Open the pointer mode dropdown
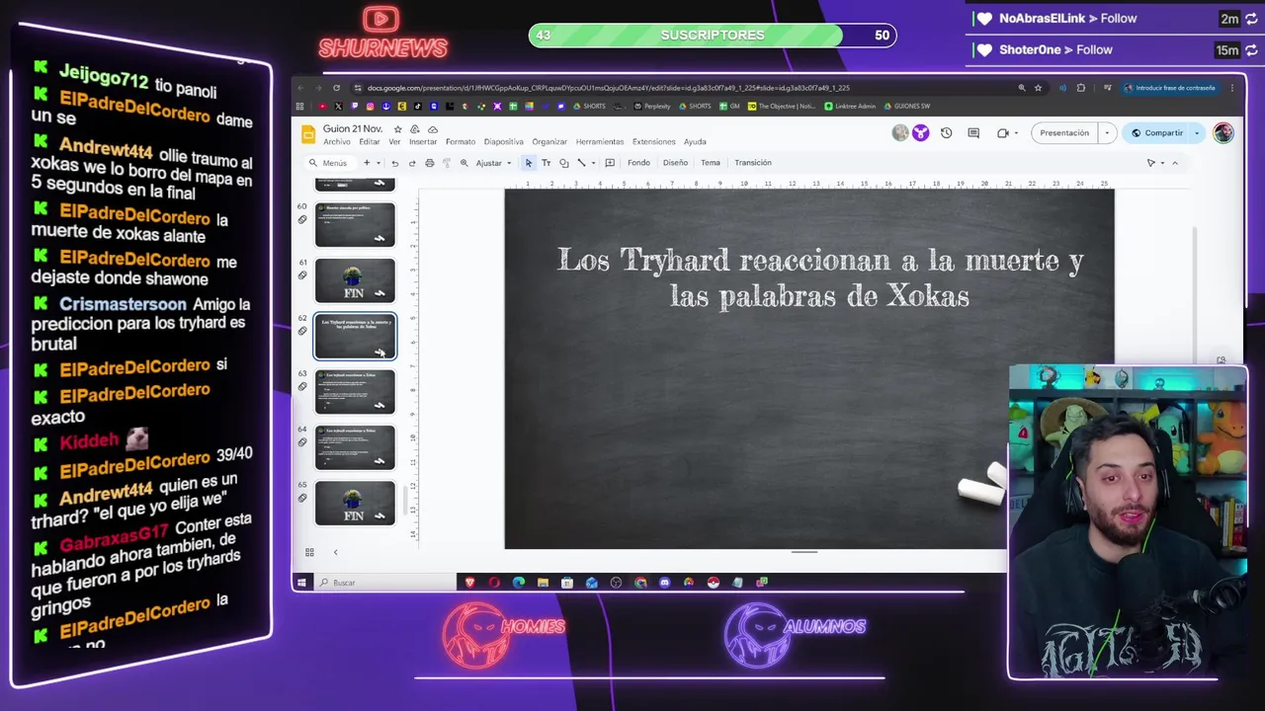The image size is (1265, 711). (x=1155, y=163)
